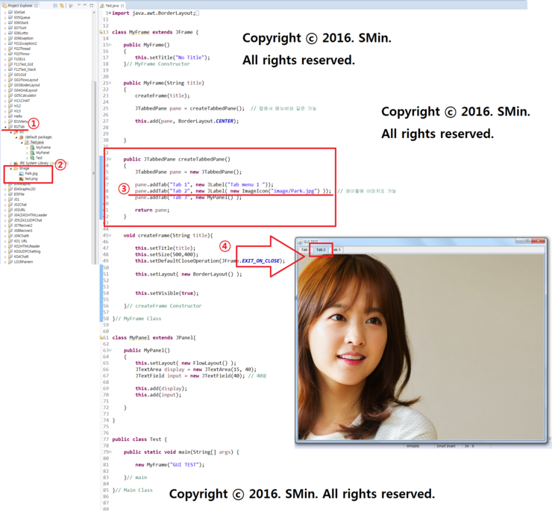Click Java icon in GUI TEST title bar
The height and width of the screenshot is (512, 552).
click(301, 242)
